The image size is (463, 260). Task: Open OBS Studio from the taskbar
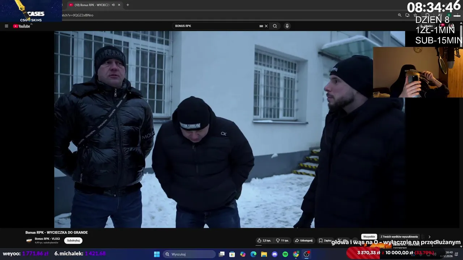tap(306, 254)
